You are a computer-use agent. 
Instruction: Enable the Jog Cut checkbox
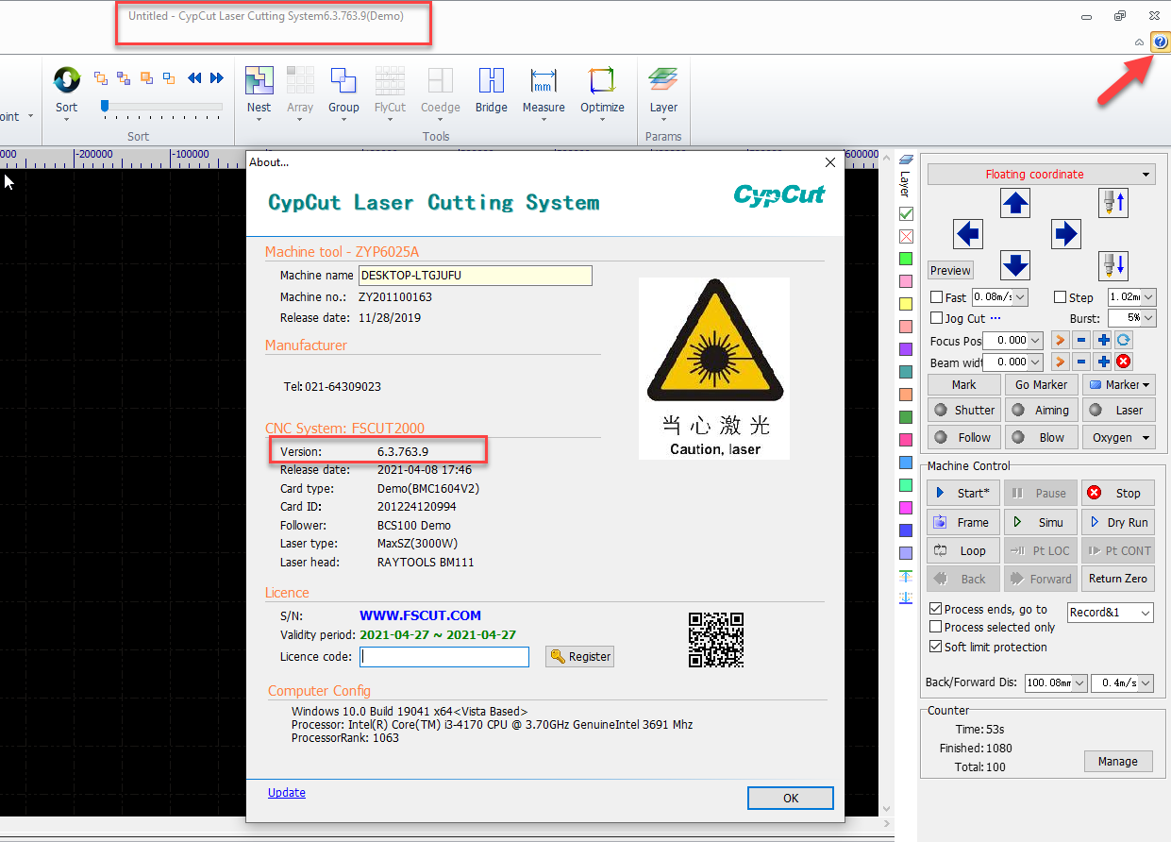click(937, 318)
